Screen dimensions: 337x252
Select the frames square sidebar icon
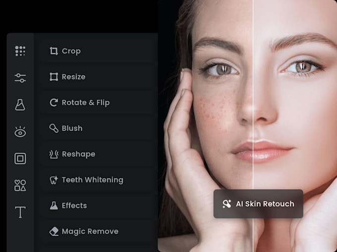pyautogui.click(x=20, y=159)
